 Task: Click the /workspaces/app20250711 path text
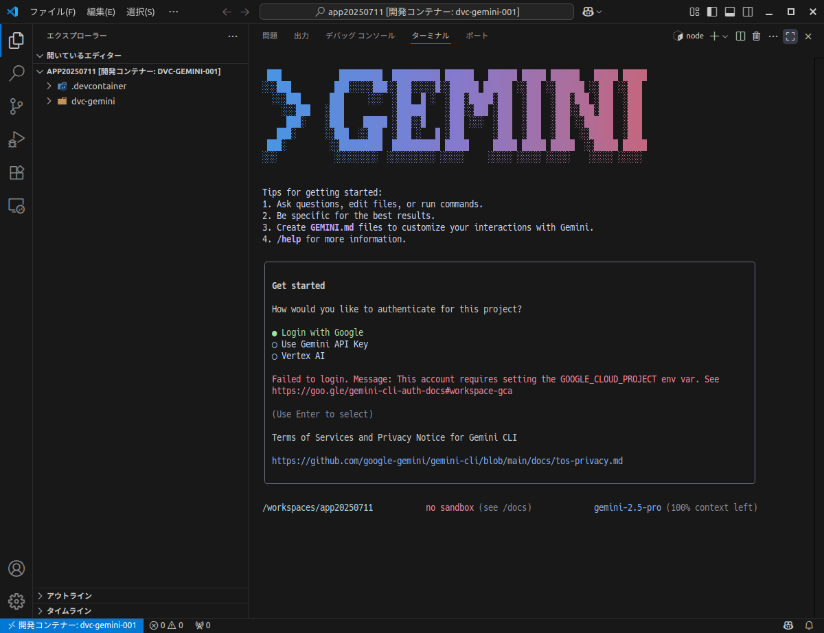point(317,507)
